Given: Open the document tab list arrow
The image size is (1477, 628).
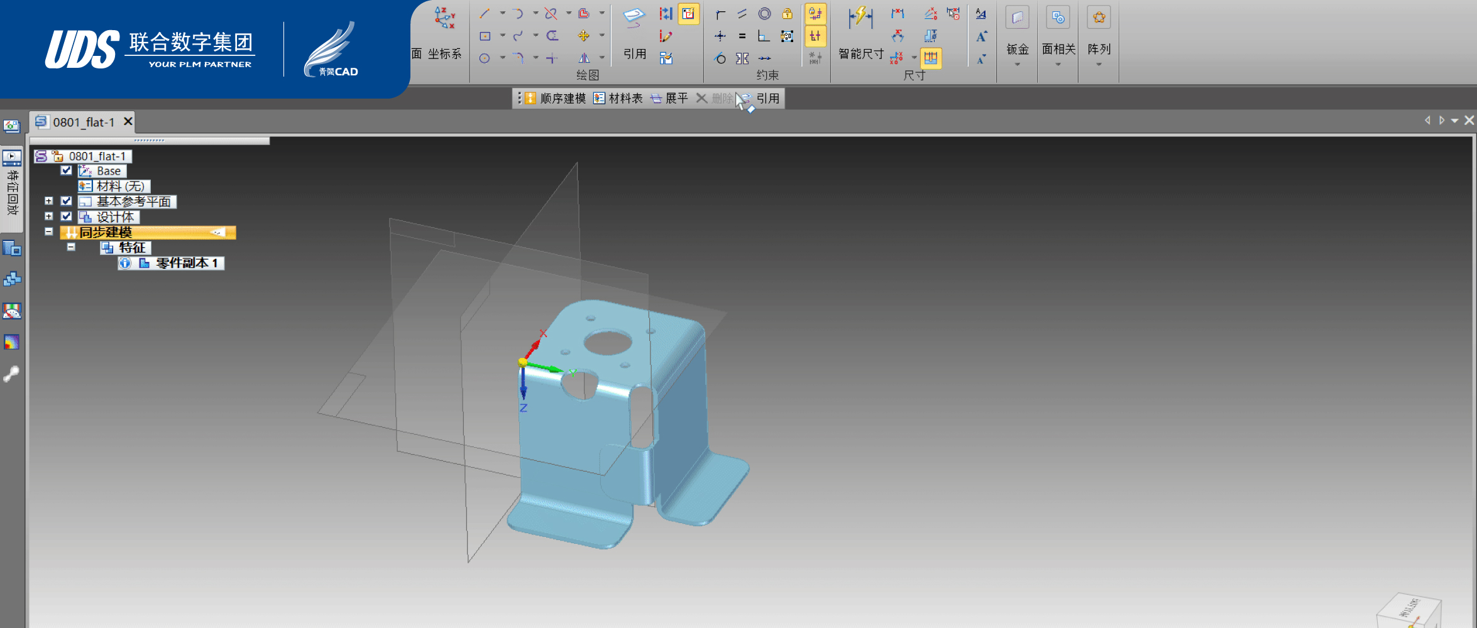Looking at the screenshot, I should point(1454,121).
